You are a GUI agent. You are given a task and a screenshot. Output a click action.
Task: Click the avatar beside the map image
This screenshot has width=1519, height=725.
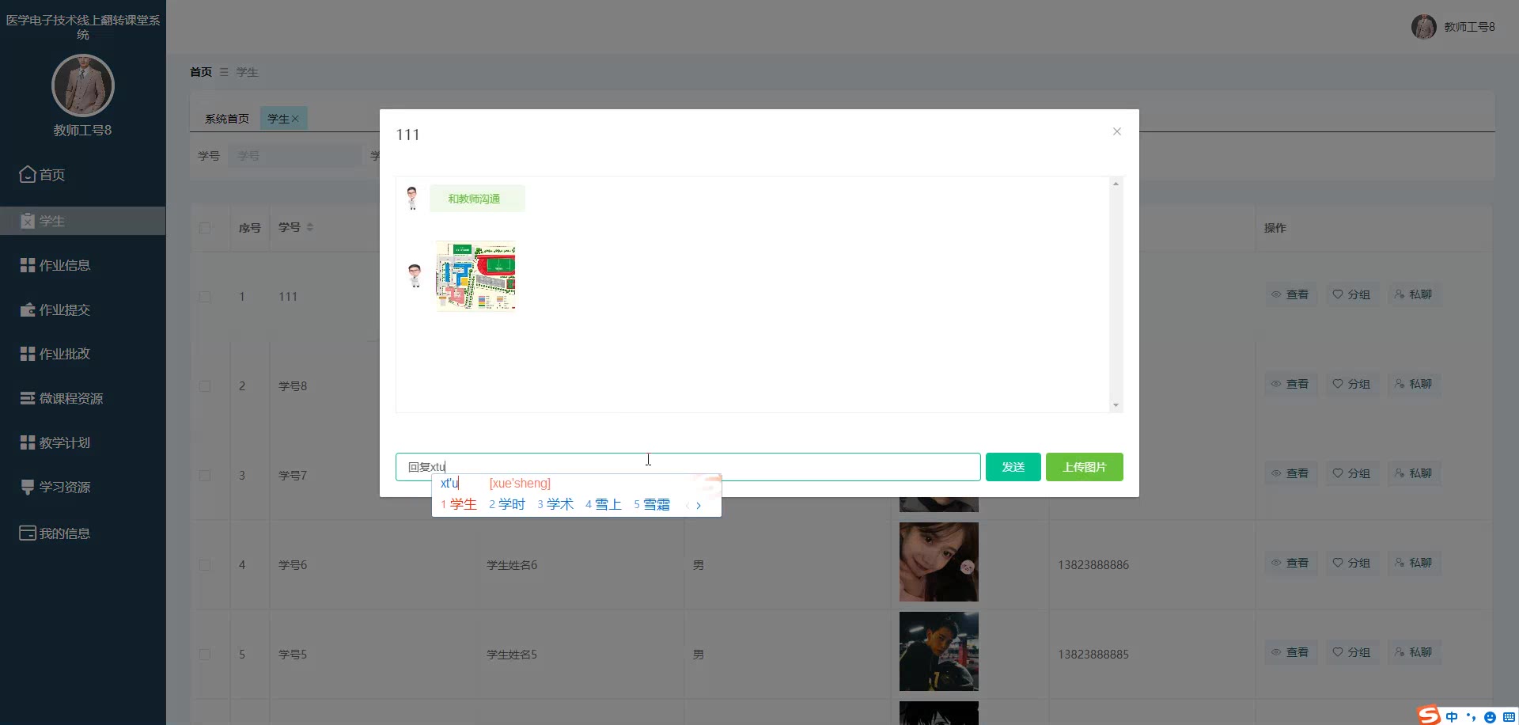(x=415, y=275)
